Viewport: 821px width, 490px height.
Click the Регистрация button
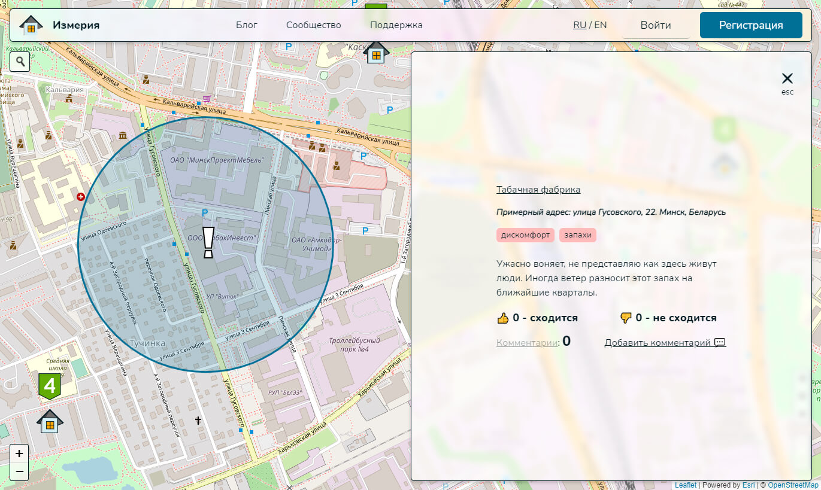(x=751, y=25)
